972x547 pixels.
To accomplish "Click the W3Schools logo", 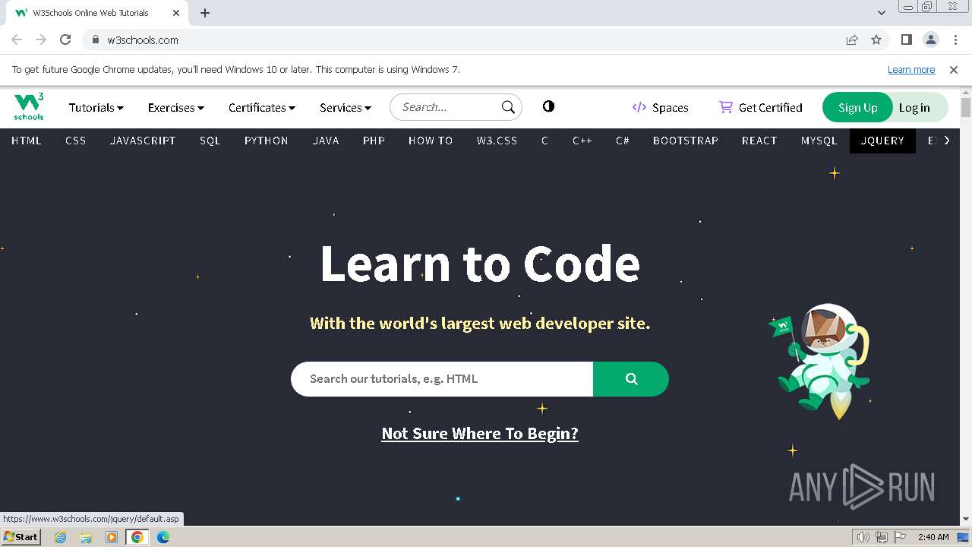I will (x=29, y=107).
